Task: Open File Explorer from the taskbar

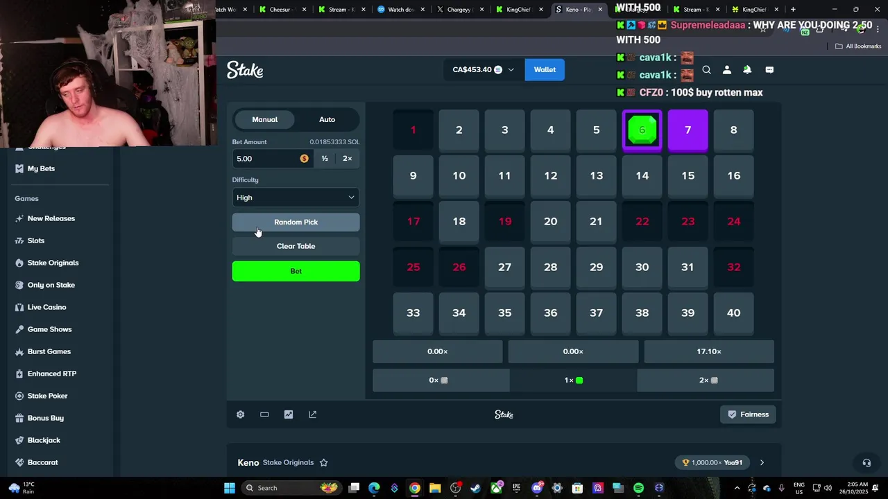Action: 435,488
